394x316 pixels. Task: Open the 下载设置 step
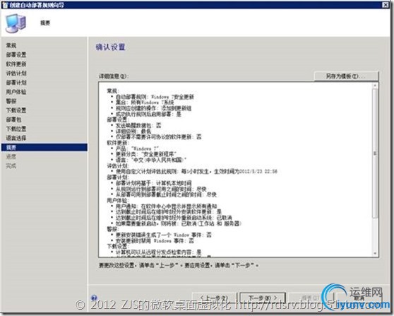coord(16,110)
